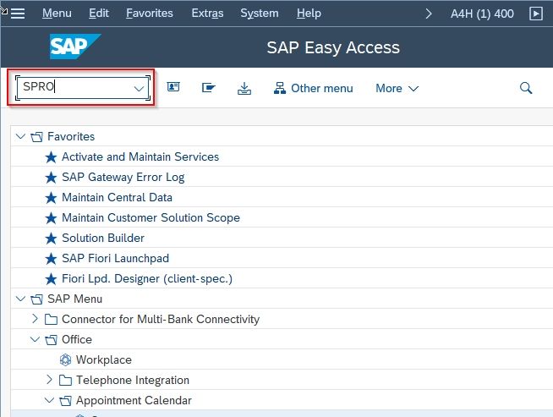Click the Workplace transaction icon

pos(65,359)
